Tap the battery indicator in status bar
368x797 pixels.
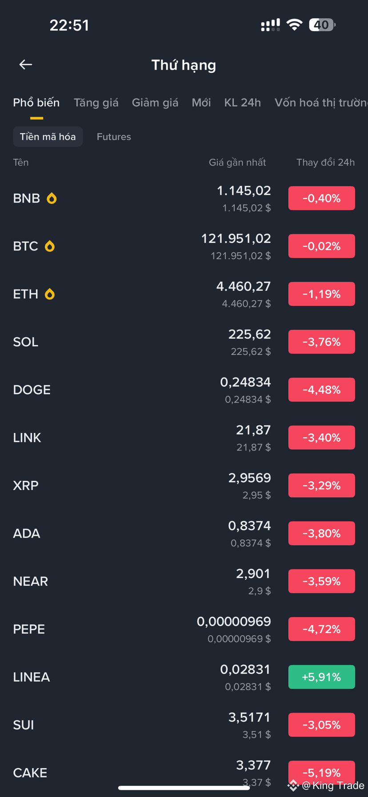322,25
